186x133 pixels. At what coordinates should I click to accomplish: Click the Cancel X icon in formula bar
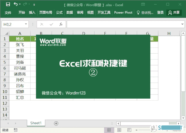point(42,24)
